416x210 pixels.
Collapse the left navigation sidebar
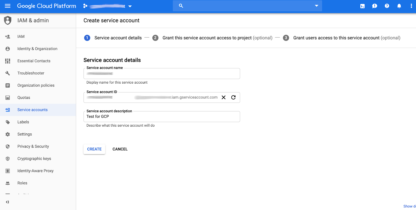pyautogui.click(x=7, y=202)
